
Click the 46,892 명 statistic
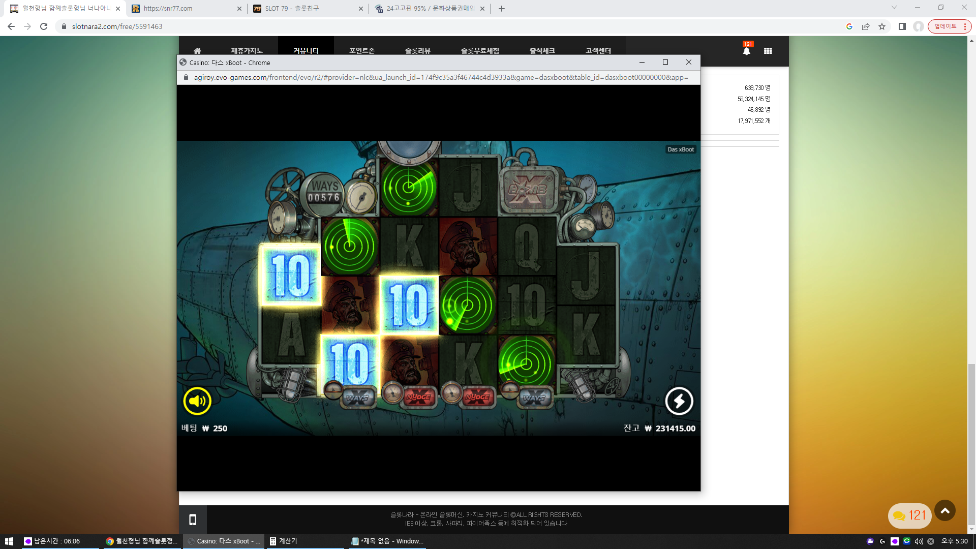tap(759, 110)
